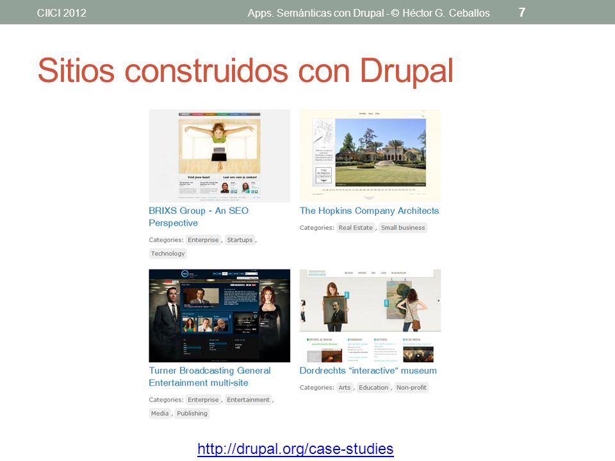Select the Publishing category tag
The width and height of the screenshot is (615, 461).
point(192,414)
